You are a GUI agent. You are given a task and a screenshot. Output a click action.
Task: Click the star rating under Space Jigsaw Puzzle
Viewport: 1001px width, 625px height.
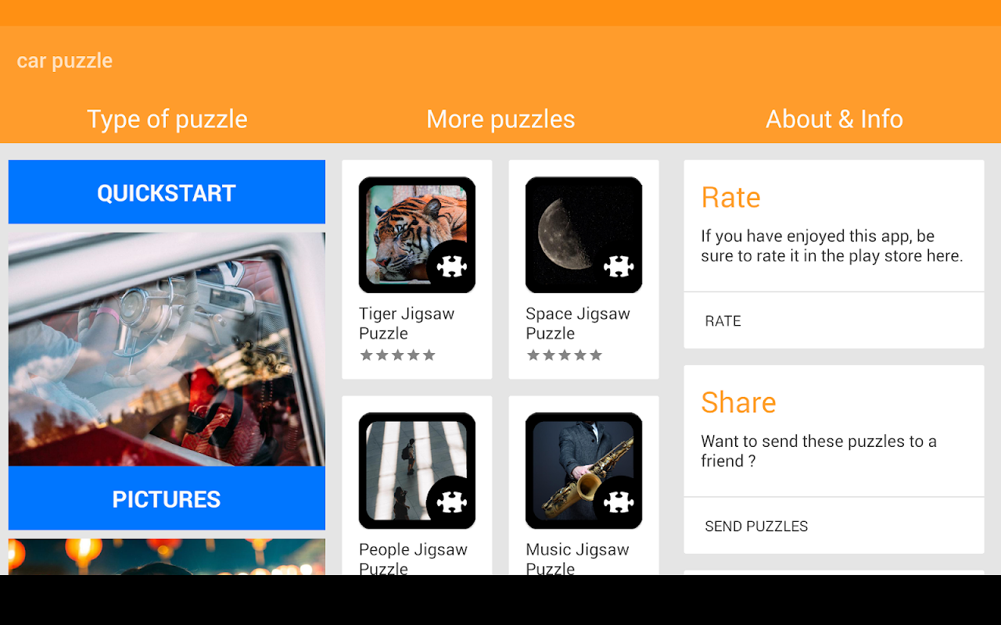pyautogui.click(x=564, y=355)
